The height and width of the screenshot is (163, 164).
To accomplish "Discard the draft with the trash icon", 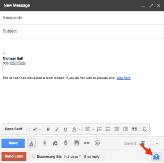I will [x=143, y=143].
